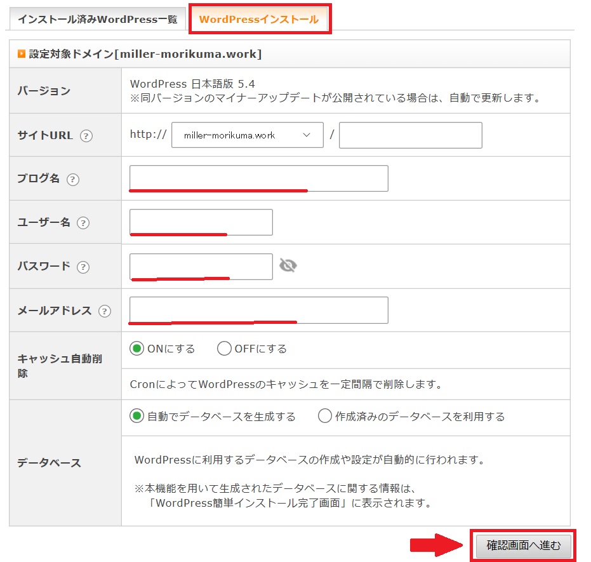Toggle password visibility eye icon
Screen dimensions: 591x562
[x=288, y=265]
